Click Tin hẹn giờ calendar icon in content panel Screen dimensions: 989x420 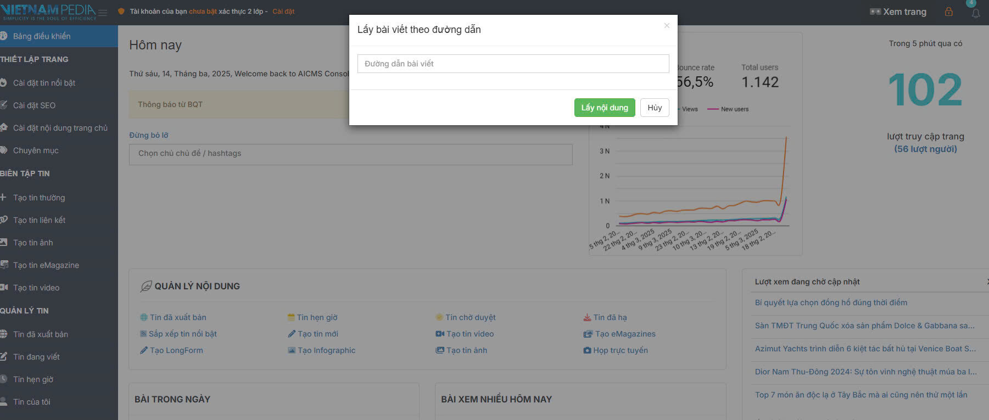pos(291,317)
